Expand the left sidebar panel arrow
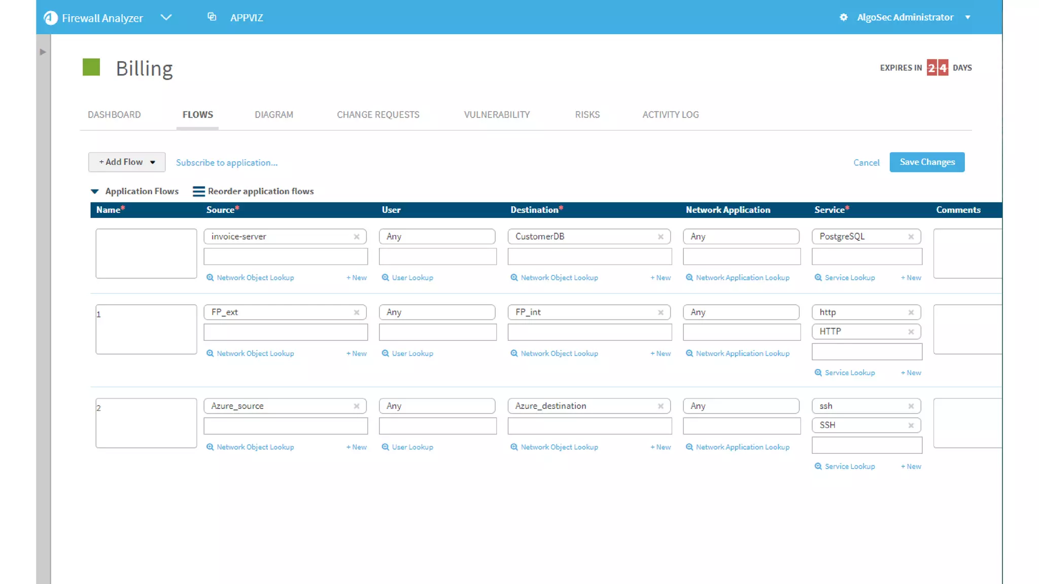Screen dimensions: 1039x584 tap(43, 52)
